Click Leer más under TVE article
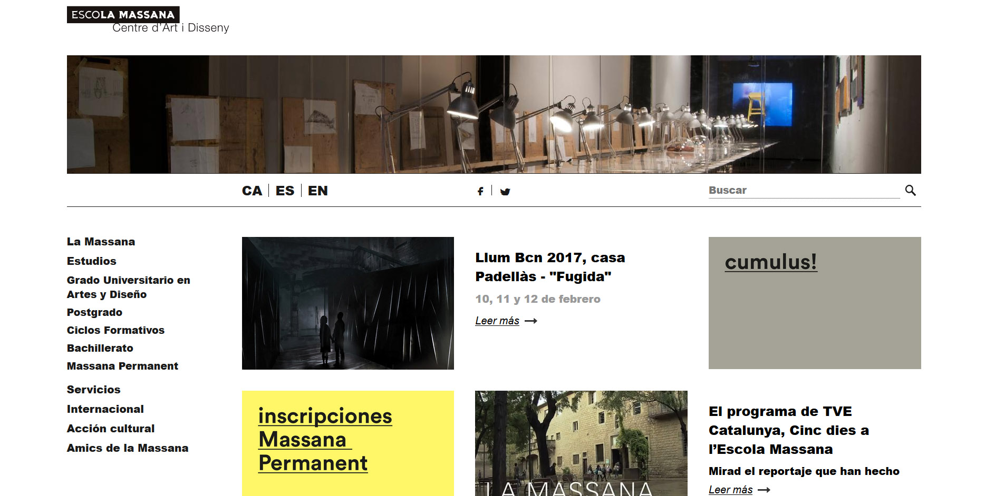The width and height of the screenshot is (995, 496). tap(730, 490)
